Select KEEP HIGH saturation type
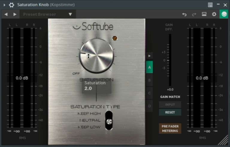 coord(89,113)
